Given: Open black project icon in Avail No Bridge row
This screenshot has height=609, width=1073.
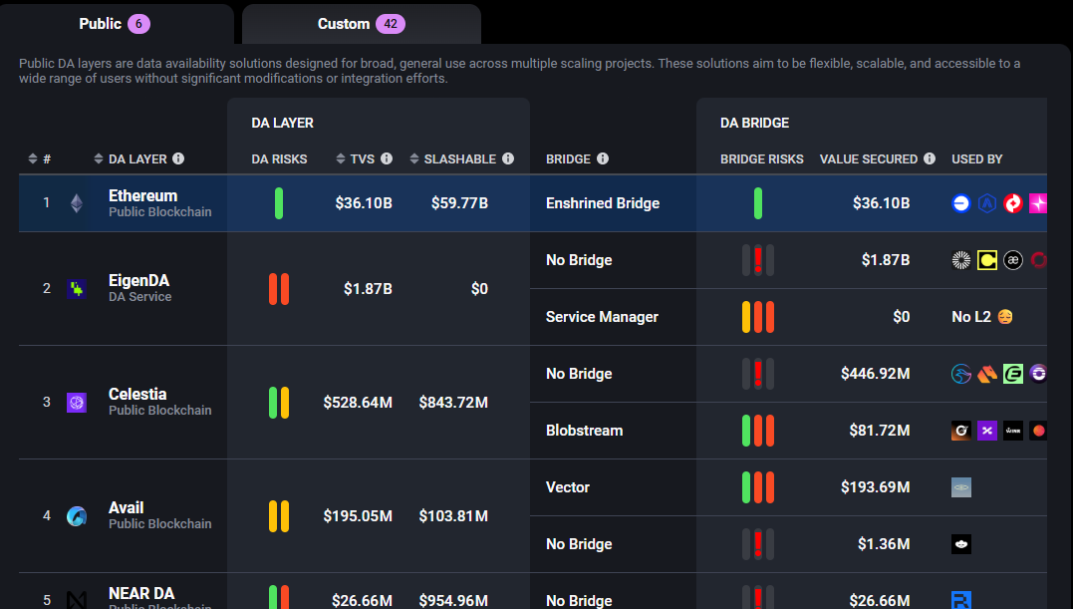Looking at the screenshot, I should [961, 544].
